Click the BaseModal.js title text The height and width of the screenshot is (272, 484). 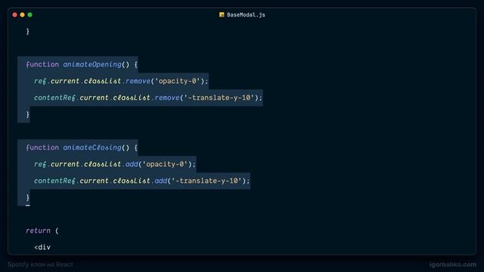(246, 15)
